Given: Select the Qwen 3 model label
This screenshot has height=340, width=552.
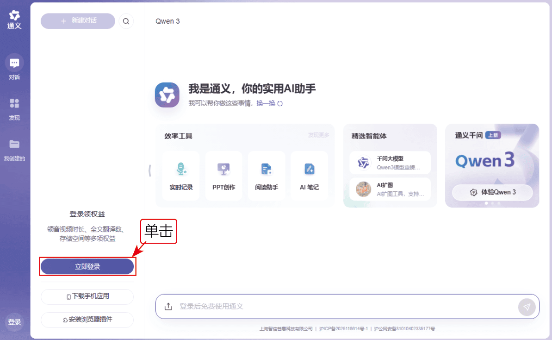Looking at the screenshot, I should 167,21.
